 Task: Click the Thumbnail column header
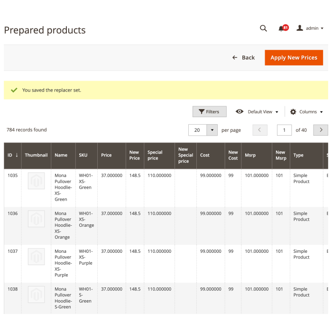point(36,155)
